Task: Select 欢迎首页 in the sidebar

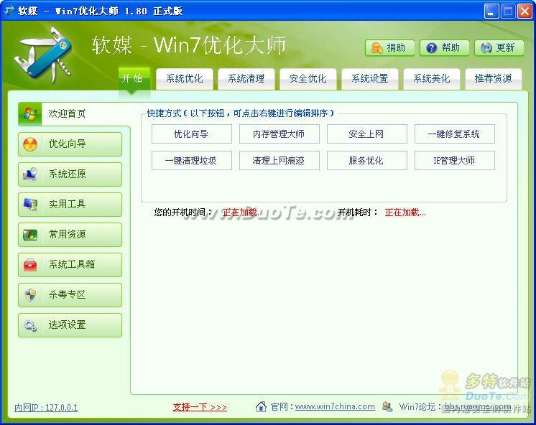Action: click(73, 113)
